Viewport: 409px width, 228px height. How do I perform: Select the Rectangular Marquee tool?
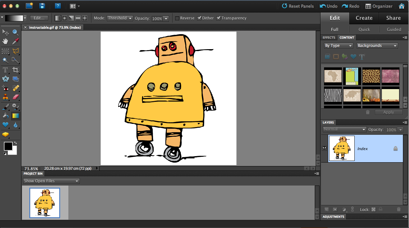pos(5,51)
